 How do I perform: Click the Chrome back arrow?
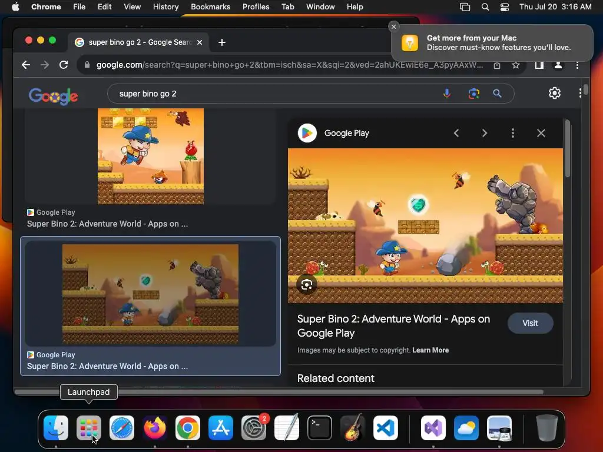click(26, 65)
